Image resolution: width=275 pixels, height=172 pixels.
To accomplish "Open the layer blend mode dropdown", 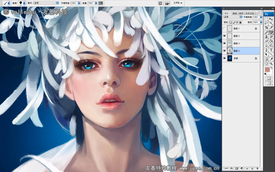I will click(x=233, y=17).
